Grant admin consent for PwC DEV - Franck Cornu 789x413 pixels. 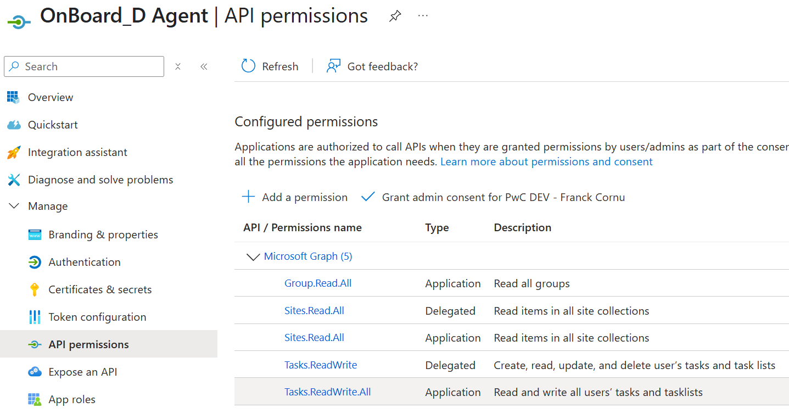tap(503, 197)
